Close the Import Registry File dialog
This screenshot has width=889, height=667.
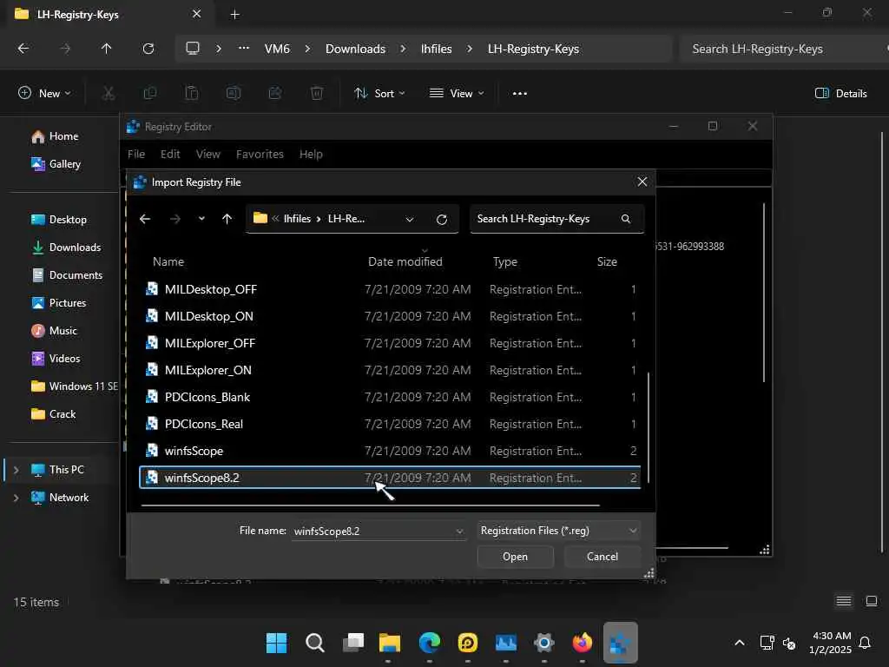642,182
